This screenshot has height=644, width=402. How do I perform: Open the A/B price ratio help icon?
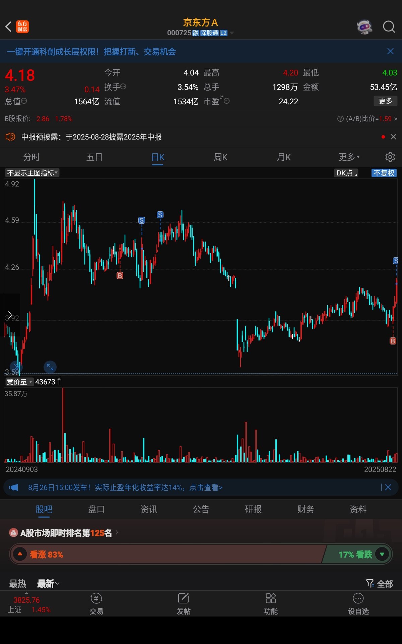pos(340,119)
